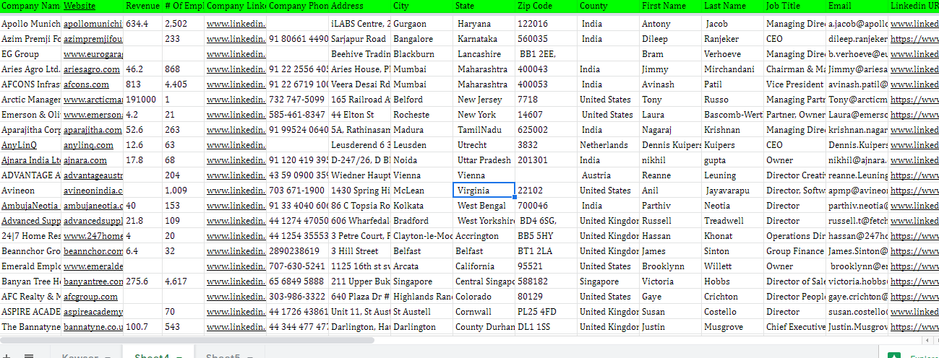Select the Last Name header cell
Screen dimensions: 939x358
[x=732, y=6]
